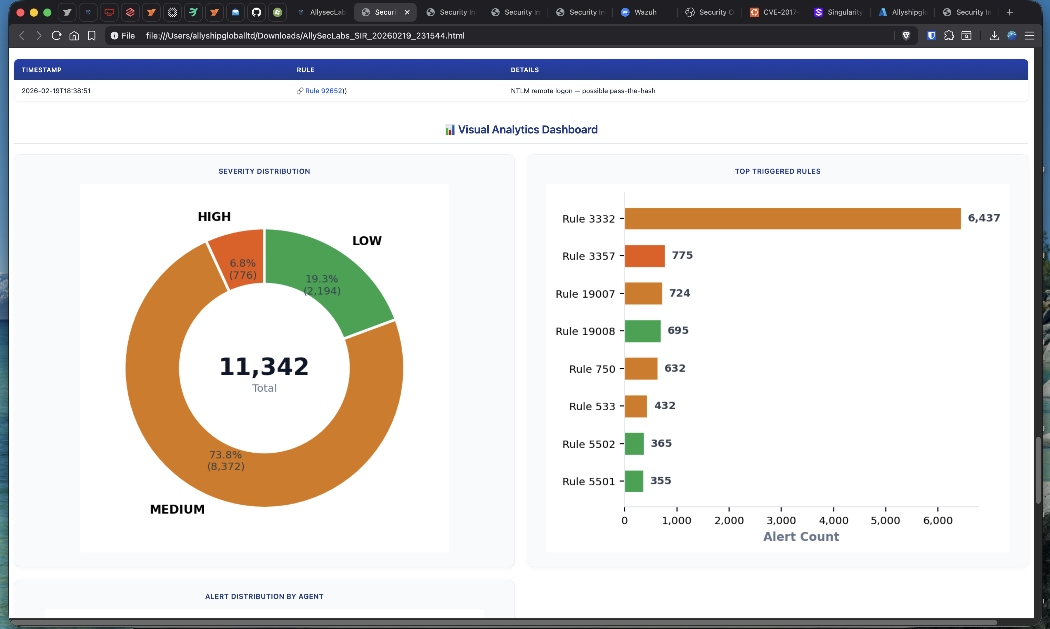The width and height of the screenshot is (1050, 629).
Task: Open the tab search window icon
Action: click(x=966, y=36)
